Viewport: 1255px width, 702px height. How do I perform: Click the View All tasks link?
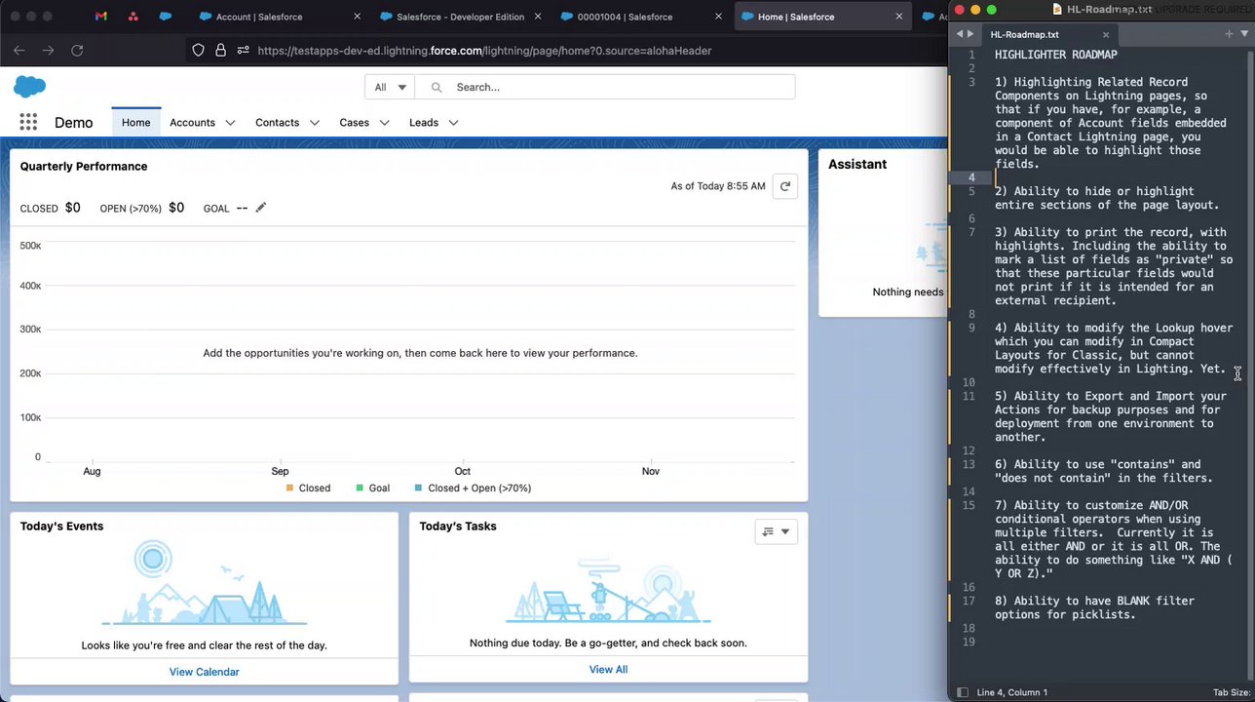tap(608, 670)
